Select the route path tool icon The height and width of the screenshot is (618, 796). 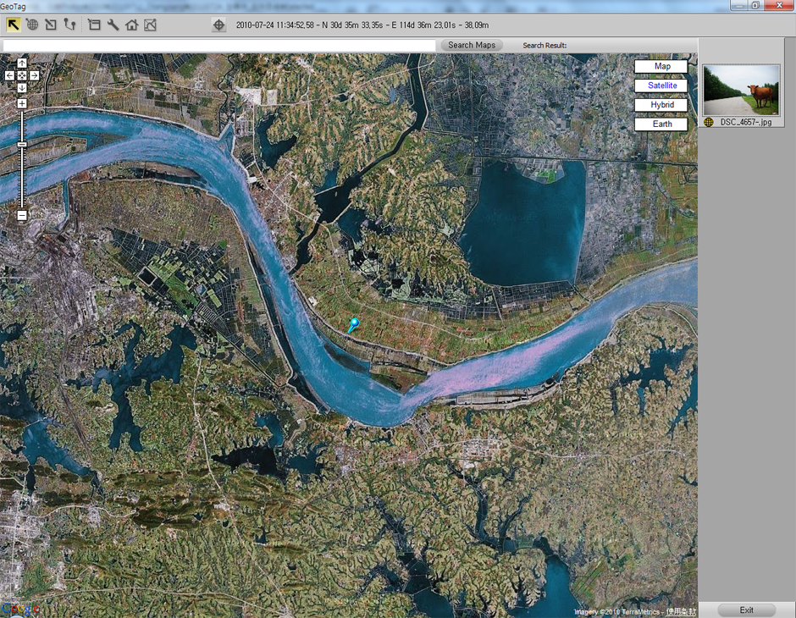[x=69, y=25]
